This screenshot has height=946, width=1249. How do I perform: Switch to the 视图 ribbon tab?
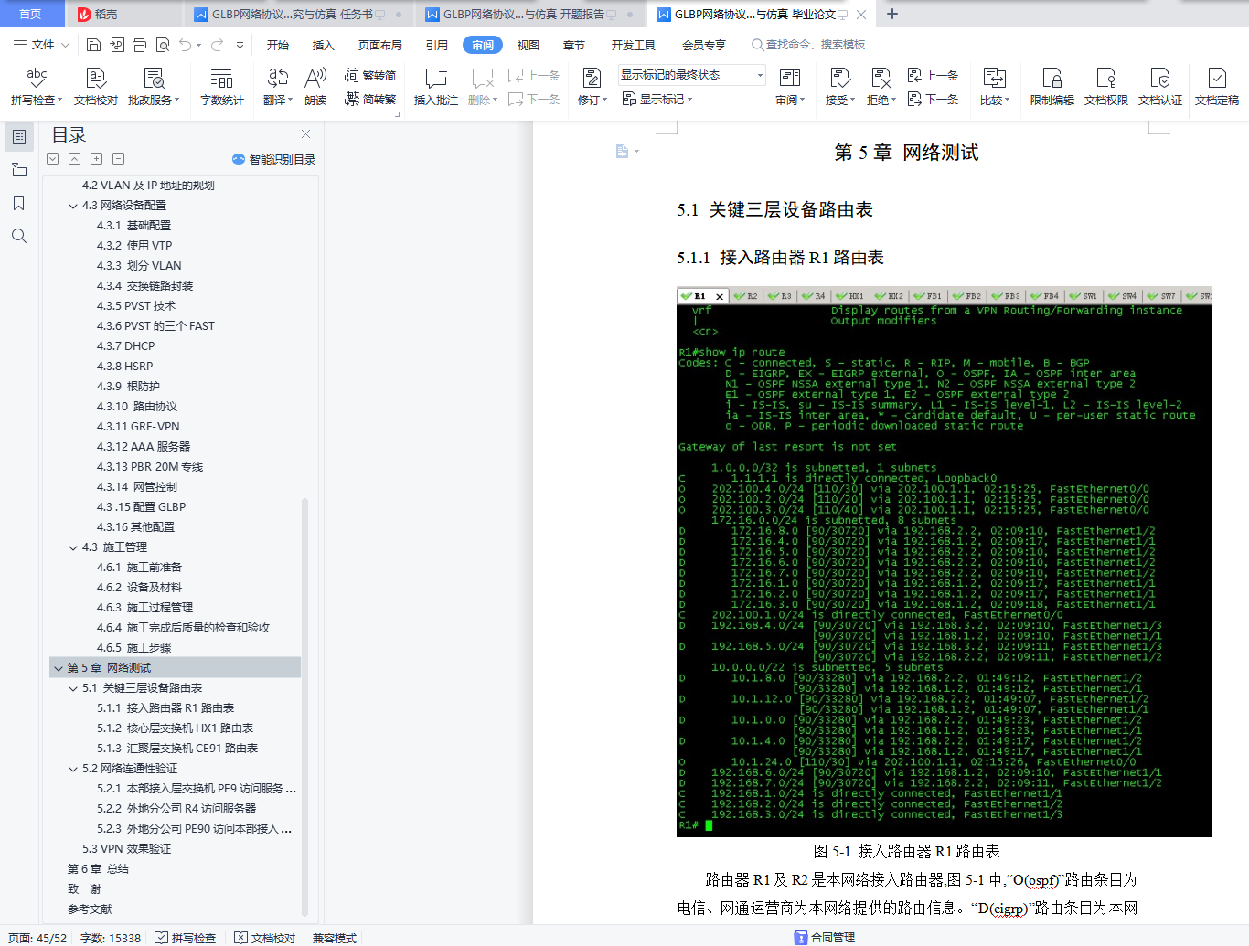[x=528, y=45]
